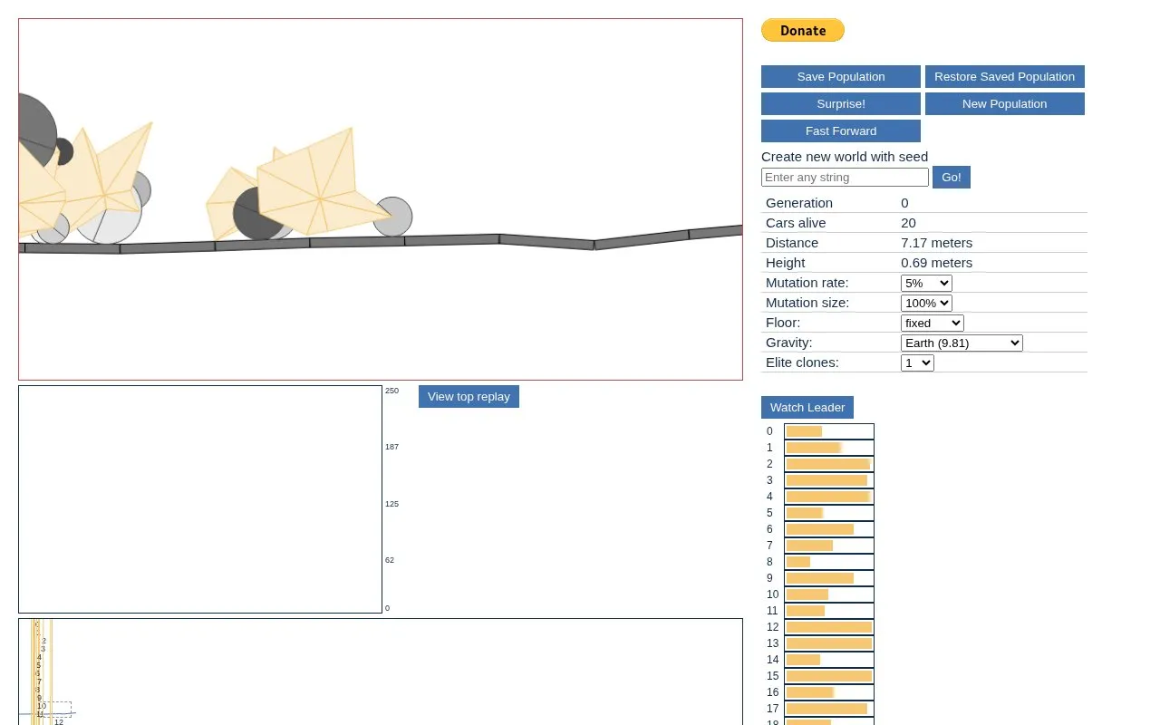Generate a New Population
1160x725 pixels.
(1005, 104)
